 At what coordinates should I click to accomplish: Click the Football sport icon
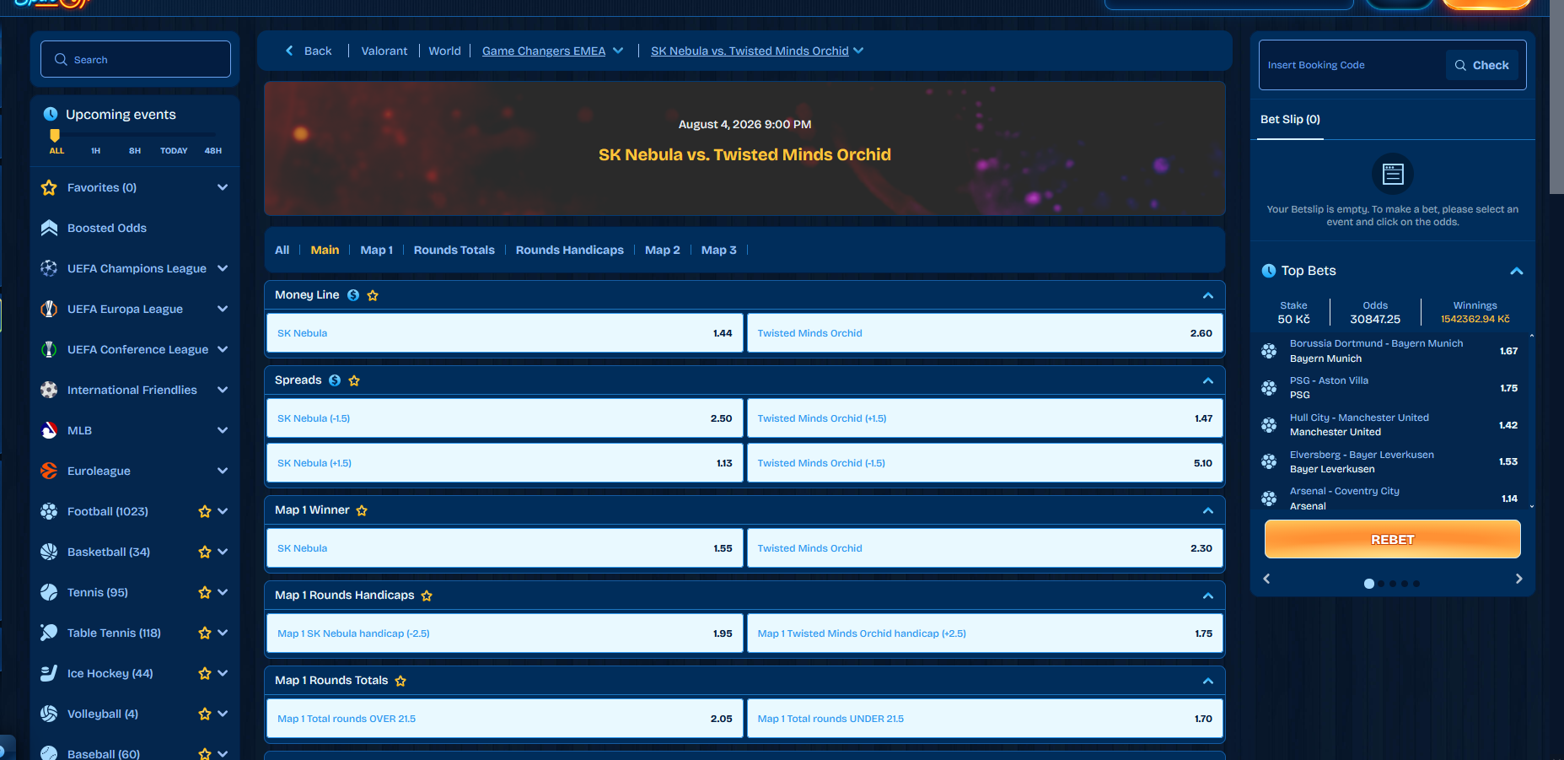[x=49, y=511]
